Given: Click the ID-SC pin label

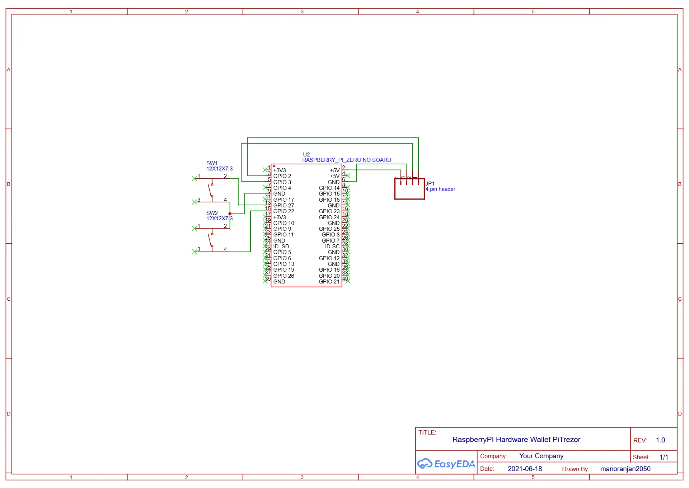Looking at the screenshot, I should click(x=332, y=247).
